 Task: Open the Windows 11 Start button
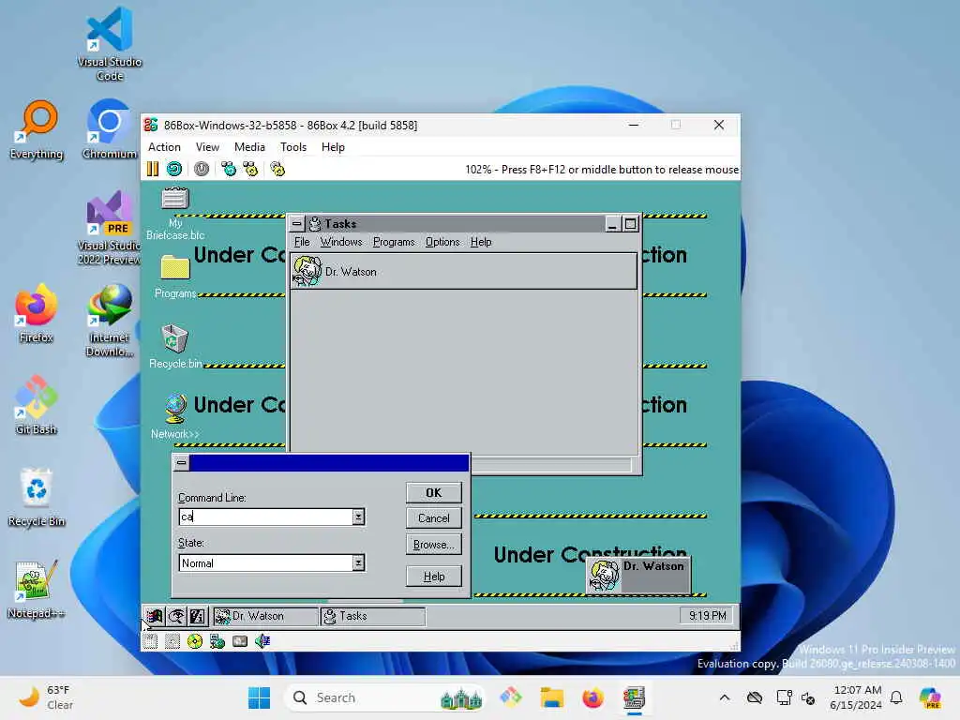260,697
